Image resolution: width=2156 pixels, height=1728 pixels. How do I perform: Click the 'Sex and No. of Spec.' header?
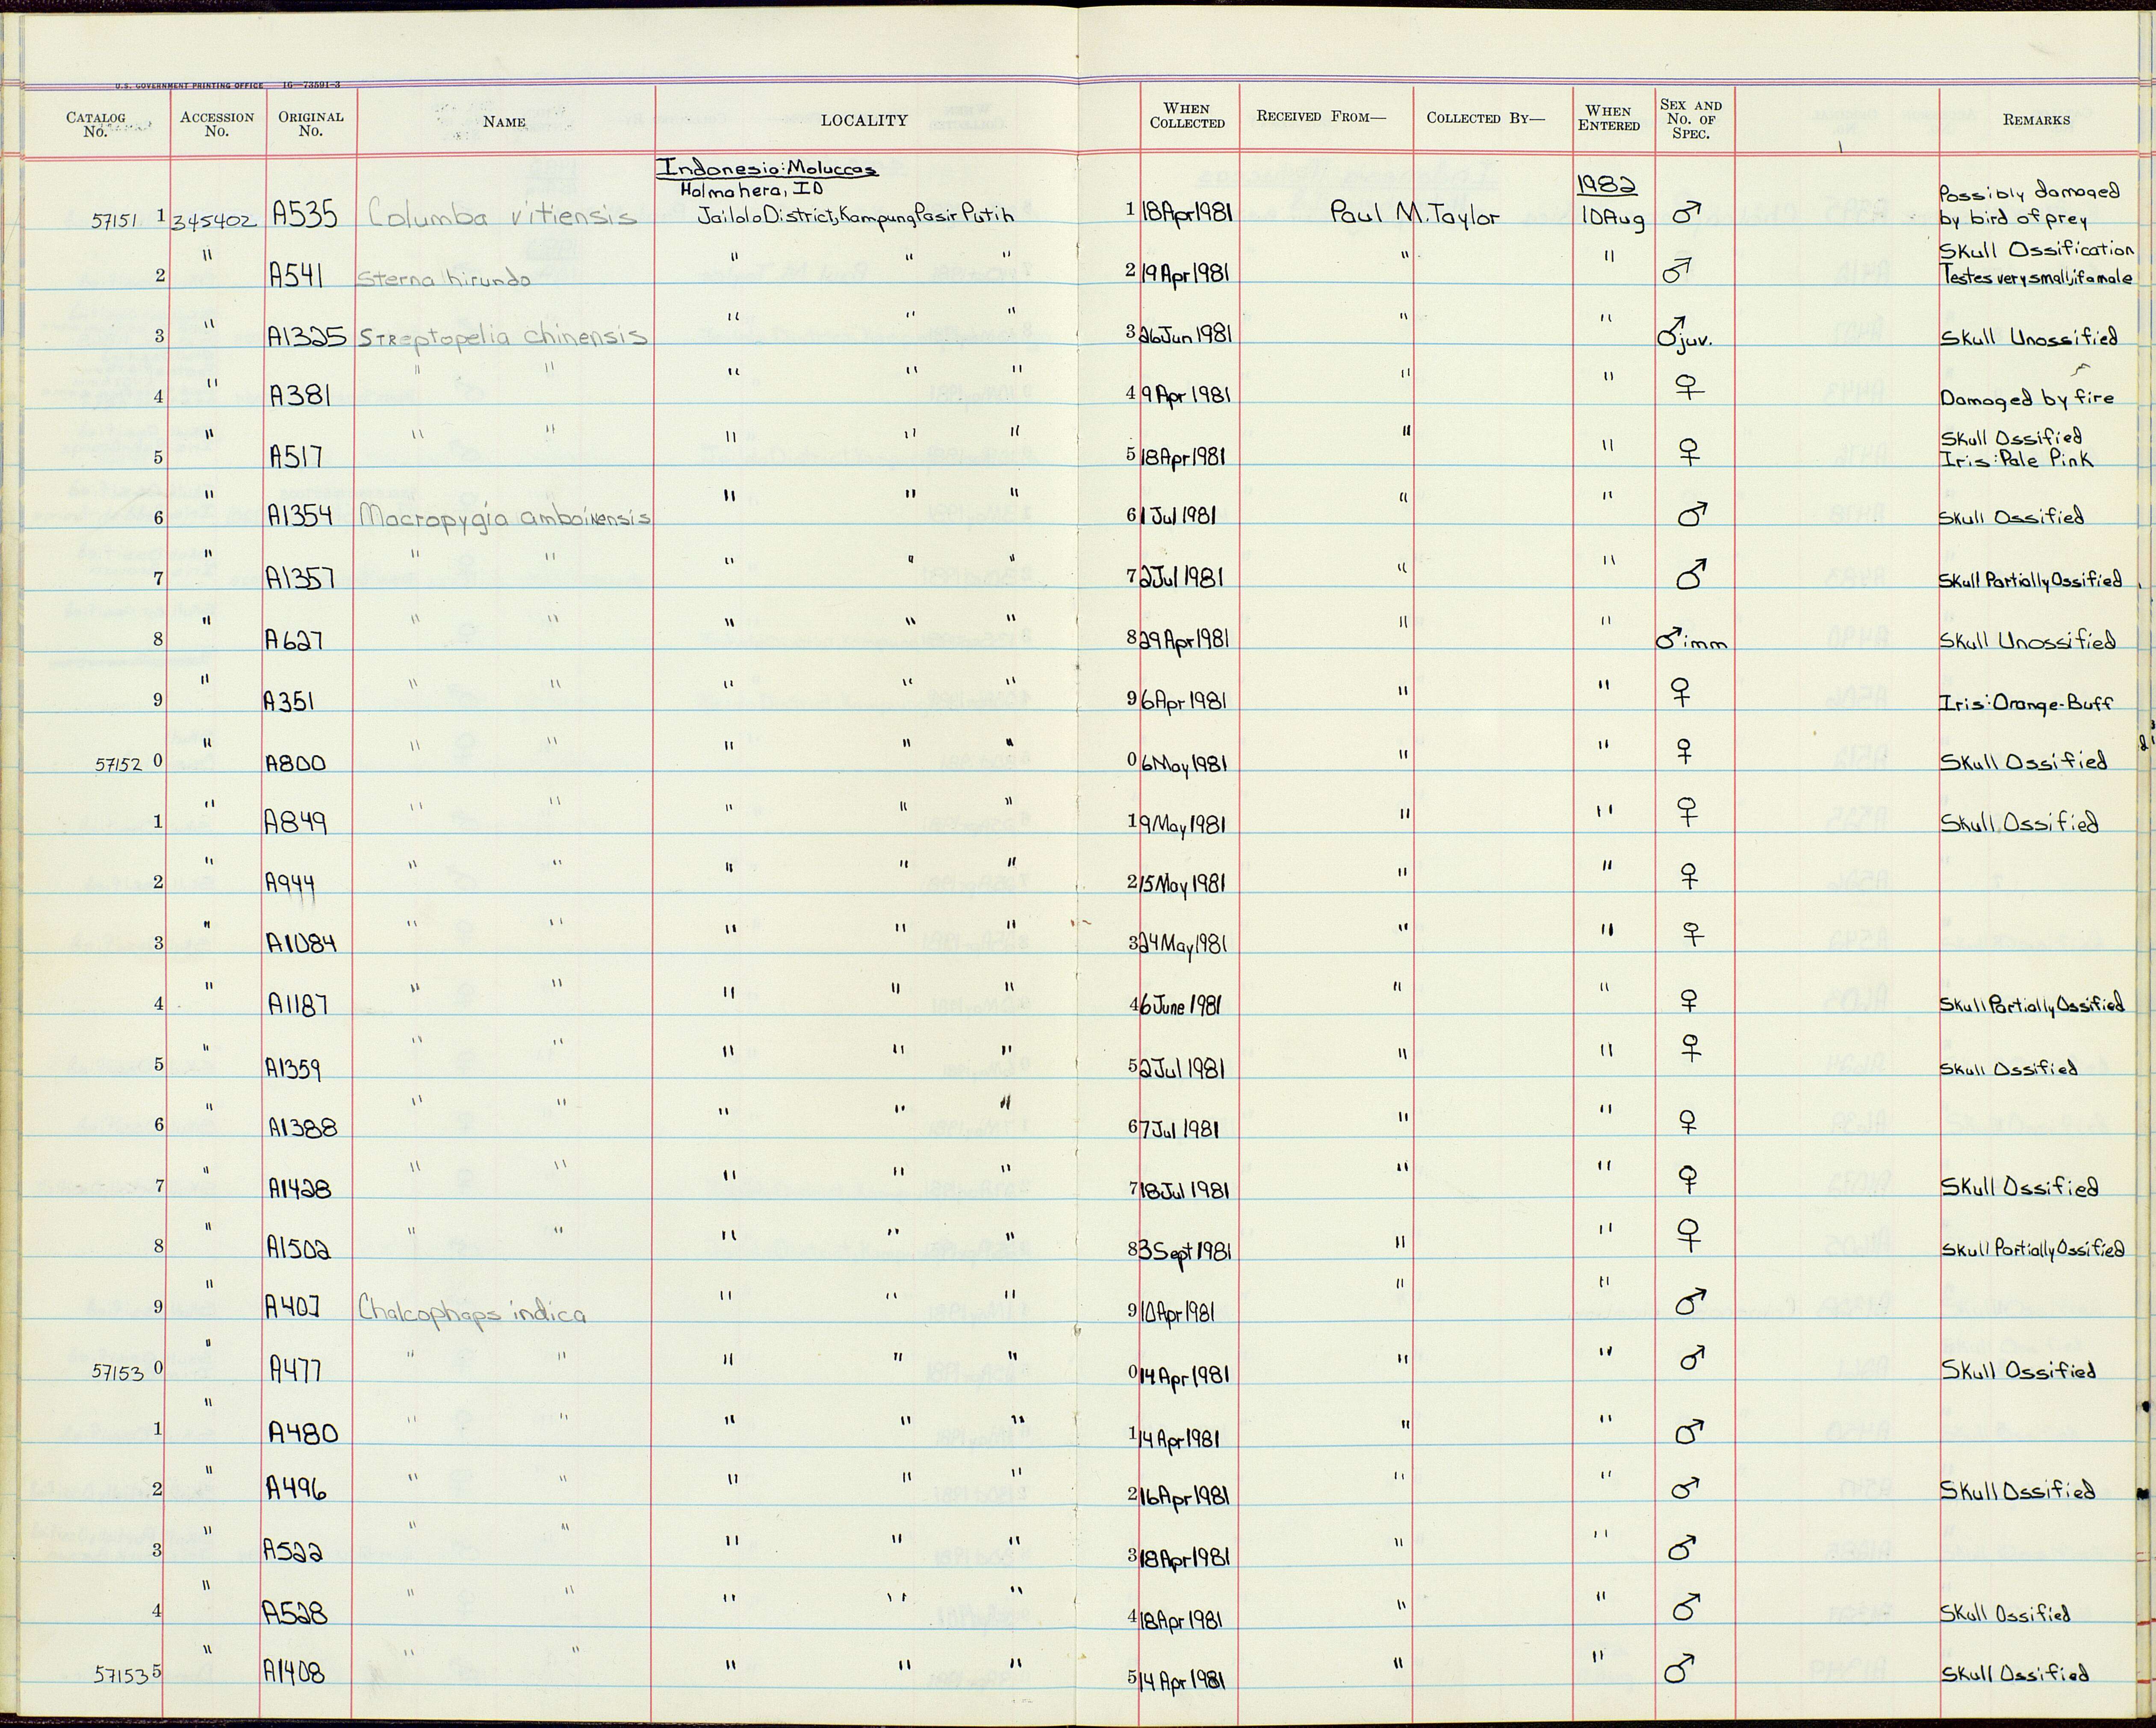pyautogui.click(x=1691, y=119)
